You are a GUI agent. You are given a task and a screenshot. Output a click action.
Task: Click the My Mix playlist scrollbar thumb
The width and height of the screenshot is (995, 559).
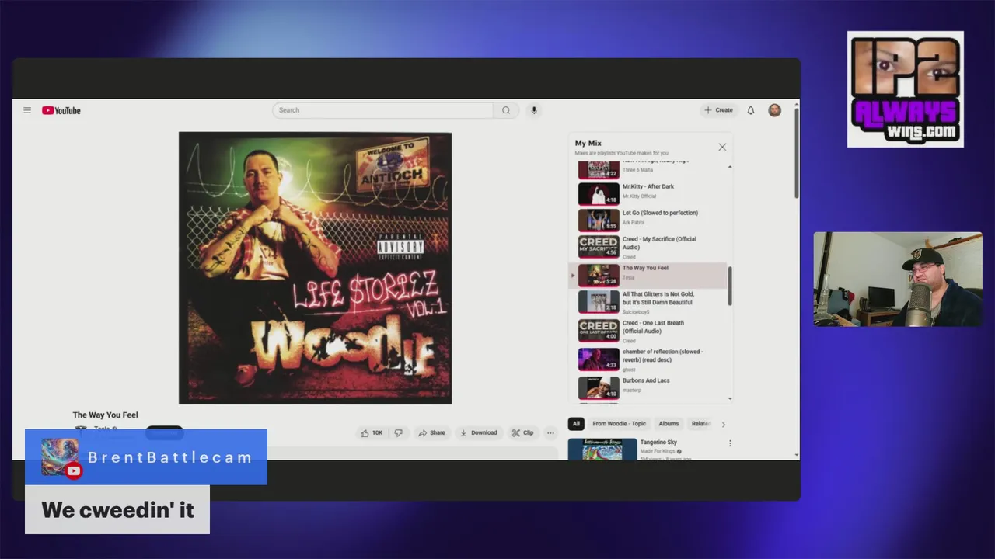tap(729, 286)
